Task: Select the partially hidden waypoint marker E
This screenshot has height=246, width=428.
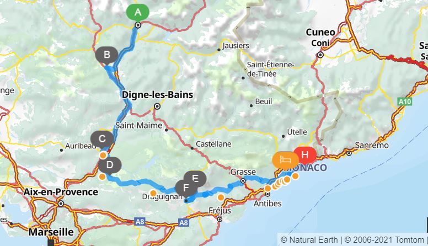Action: tap(195, 178)
